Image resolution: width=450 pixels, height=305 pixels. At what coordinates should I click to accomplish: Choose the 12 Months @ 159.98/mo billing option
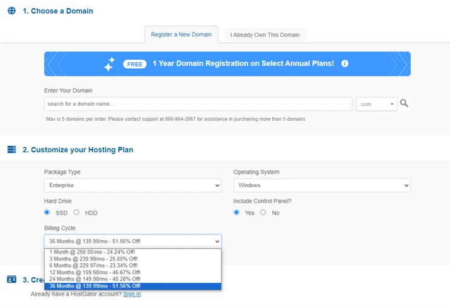tap(132, 272)
